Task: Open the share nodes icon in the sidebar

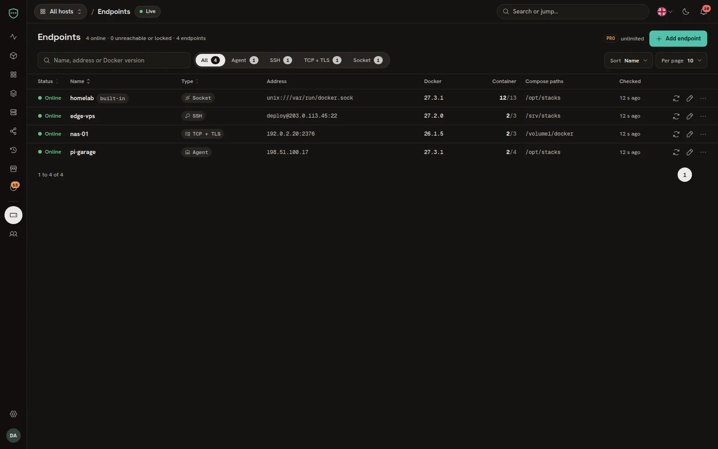Action: (x=13, y=131)
